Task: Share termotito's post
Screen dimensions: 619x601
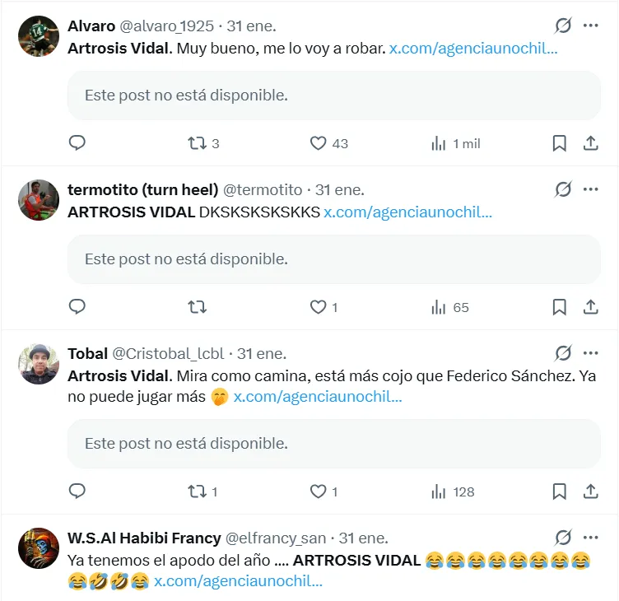Action: (590, 307)
